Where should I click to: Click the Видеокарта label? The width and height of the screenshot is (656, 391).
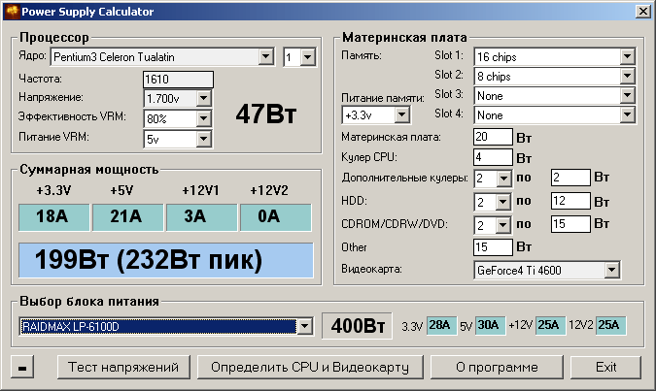[371, 269]
